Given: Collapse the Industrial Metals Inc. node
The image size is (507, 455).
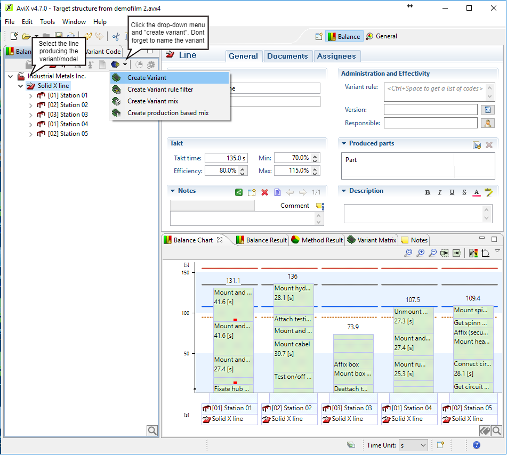Looking at the screenshot, I should [x=11, y=76].
